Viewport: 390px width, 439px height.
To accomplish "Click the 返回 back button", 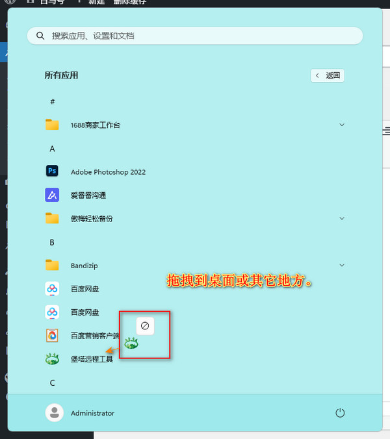I will pos(328,75).
